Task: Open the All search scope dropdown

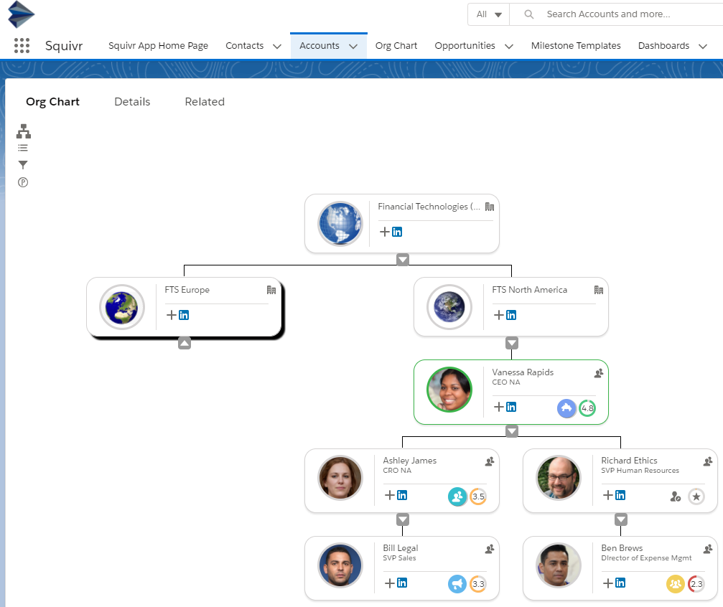Action: pos(488,14)
